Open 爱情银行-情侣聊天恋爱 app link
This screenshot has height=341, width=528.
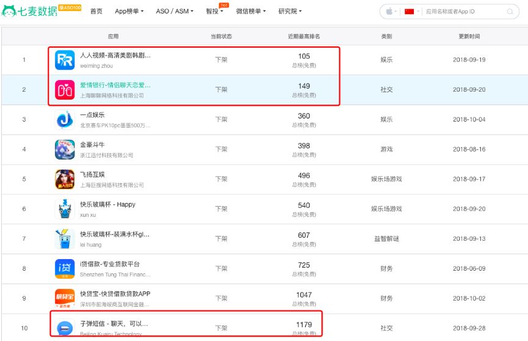point(115,85)
